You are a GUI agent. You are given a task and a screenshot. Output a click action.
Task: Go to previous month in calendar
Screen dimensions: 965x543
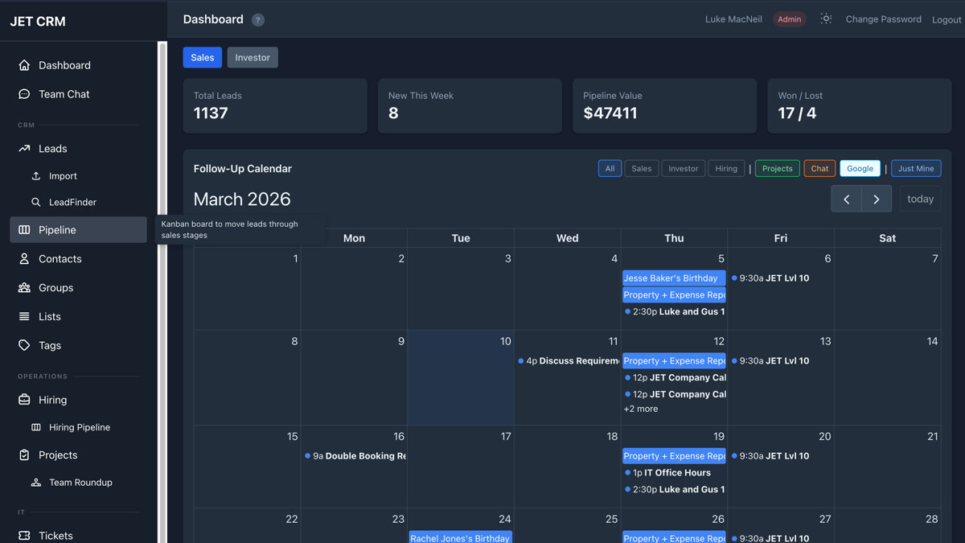tap(846, 200)
